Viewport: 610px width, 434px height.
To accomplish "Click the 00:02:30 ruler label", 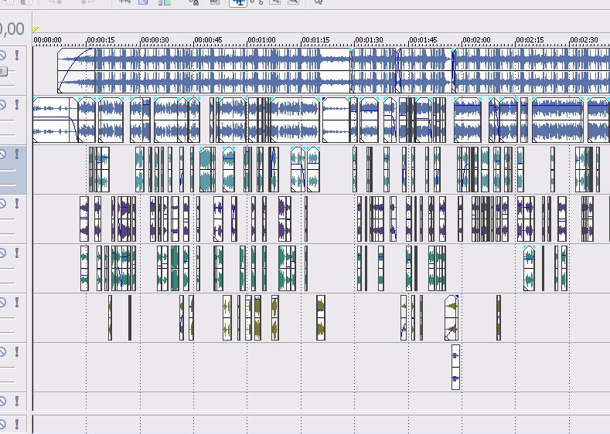I will (x=584, y=39).
